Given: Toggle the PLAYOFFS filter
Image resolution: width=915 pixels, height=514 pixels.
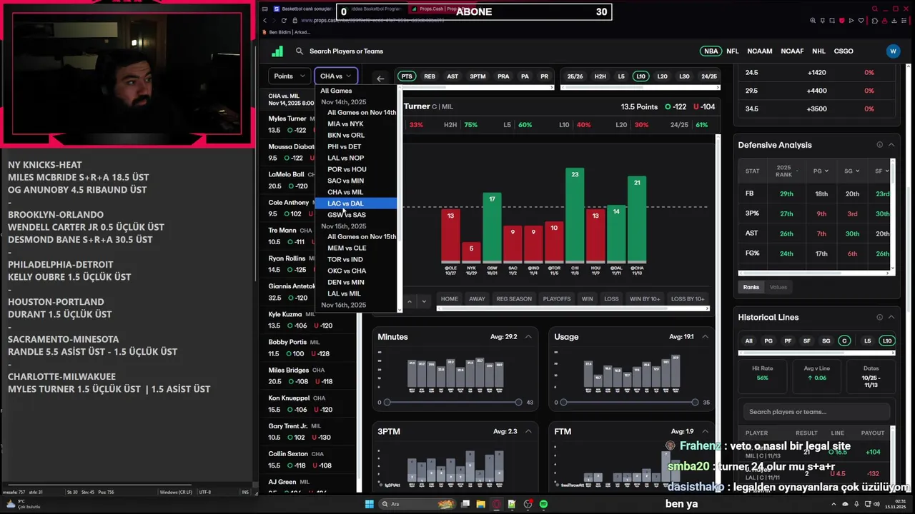Looking at the screenshot, I should coord(557,298).
